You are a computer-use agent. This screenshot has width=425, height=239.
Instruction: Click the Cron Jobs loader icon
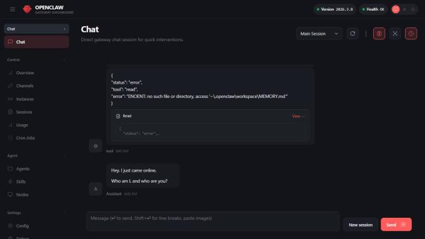click(10, 138)
